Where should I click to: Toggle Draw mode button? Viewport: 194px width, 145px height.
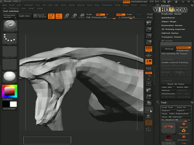(x=59, y=16)
